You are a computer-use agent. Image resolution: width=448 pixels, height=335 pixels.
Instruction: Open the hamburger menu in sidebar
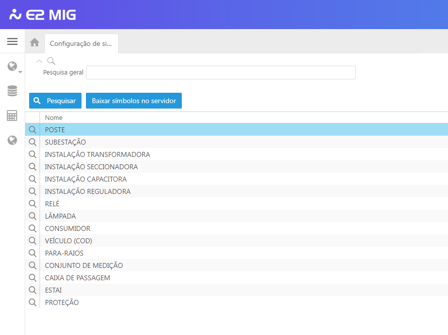[x=12, y=41]
